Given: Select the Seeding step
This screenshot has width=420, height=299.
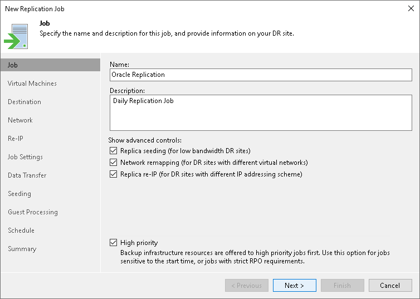Looking at the screenshot, I should [x=19, y=194].
